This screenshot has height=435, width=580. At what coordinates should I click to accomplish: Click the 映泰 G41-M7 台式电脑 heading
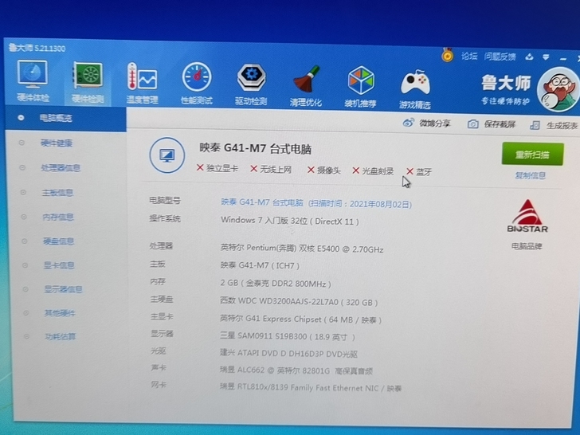(x=255, y=149)
